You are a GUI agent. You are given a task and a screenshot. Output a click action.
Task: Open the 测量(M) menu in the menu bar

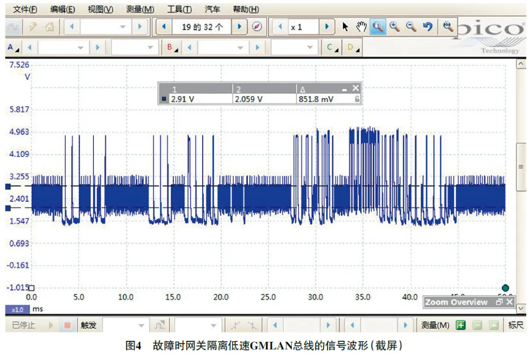(140, 9)
